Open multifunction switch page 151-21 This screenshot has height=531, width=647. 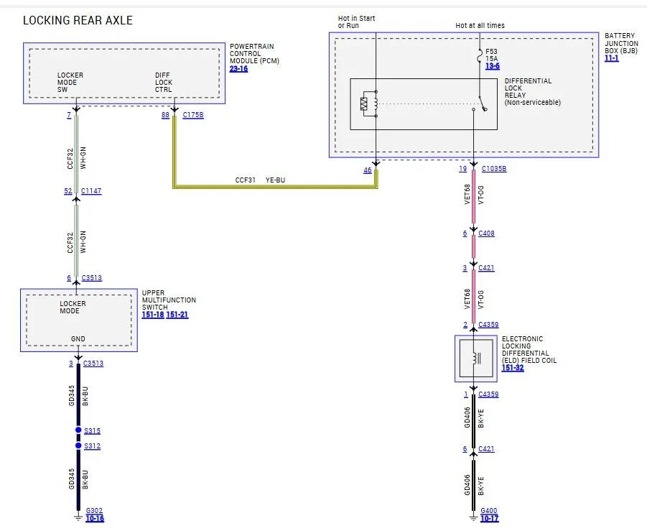177,315
